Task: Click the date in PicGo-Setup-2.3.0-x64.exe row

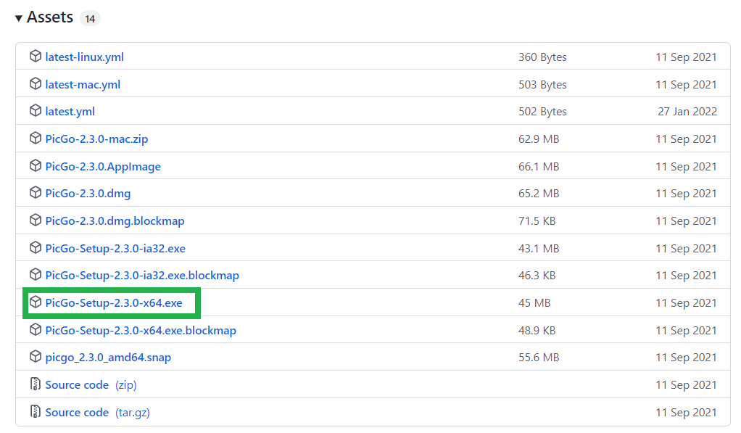Action: [686, 303]
